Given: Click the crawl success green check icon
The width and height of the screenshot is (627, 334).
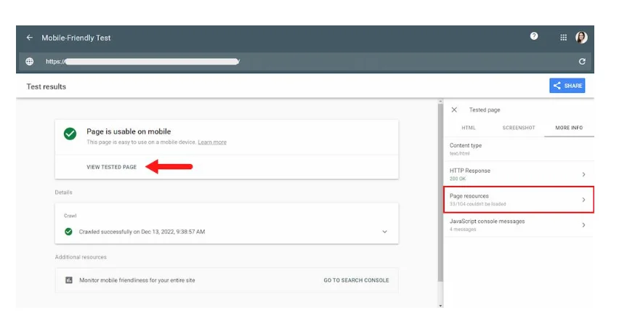Looking at the screenshot, I should [69, 232].
